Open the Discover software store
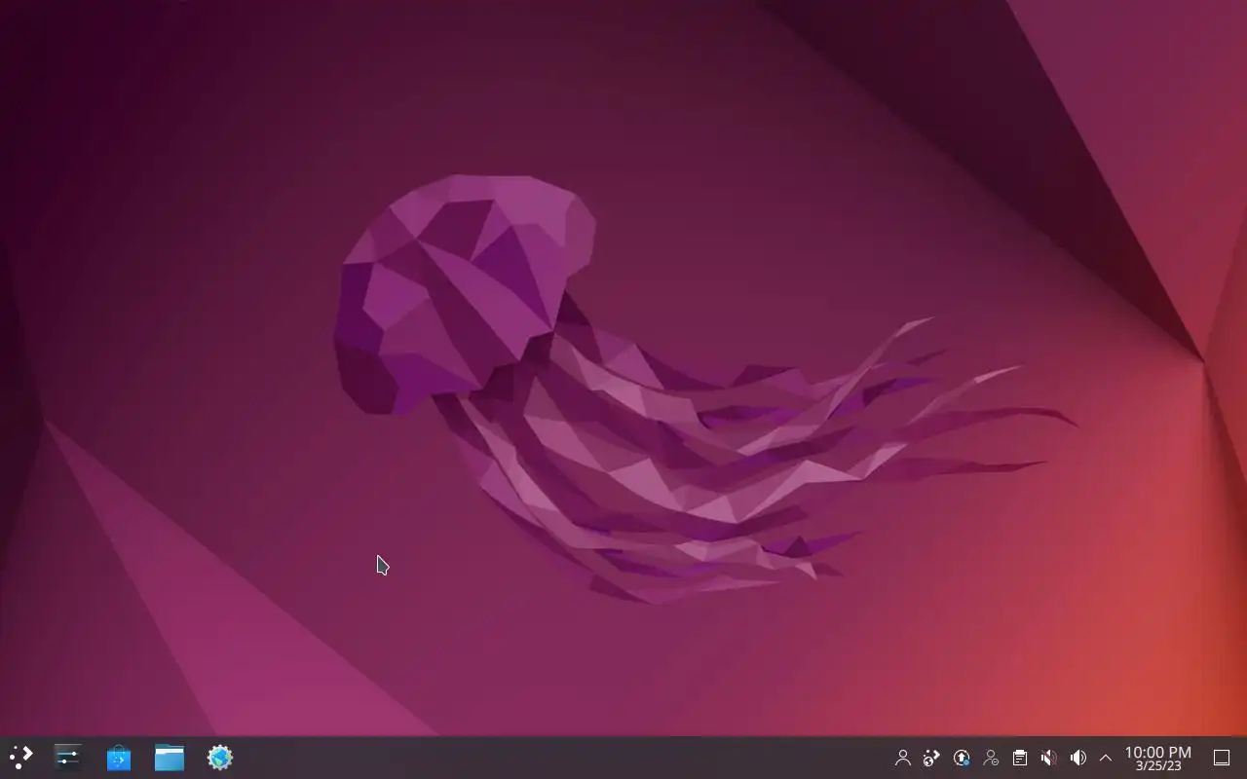This screenshot has width=1247, height=779. pyautogui.click(x=119, y=758)
